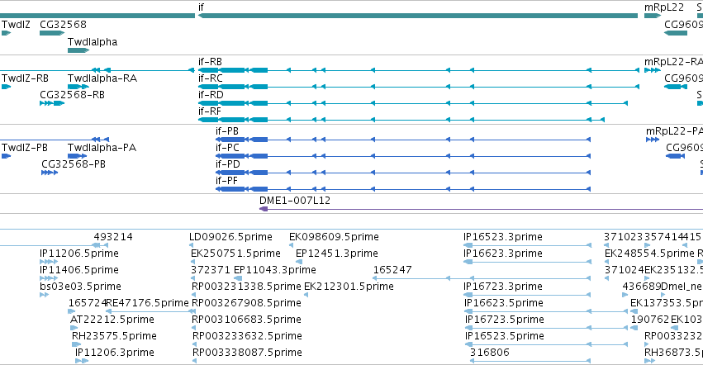Select IP16623.3prime EST

pos(527,262)
